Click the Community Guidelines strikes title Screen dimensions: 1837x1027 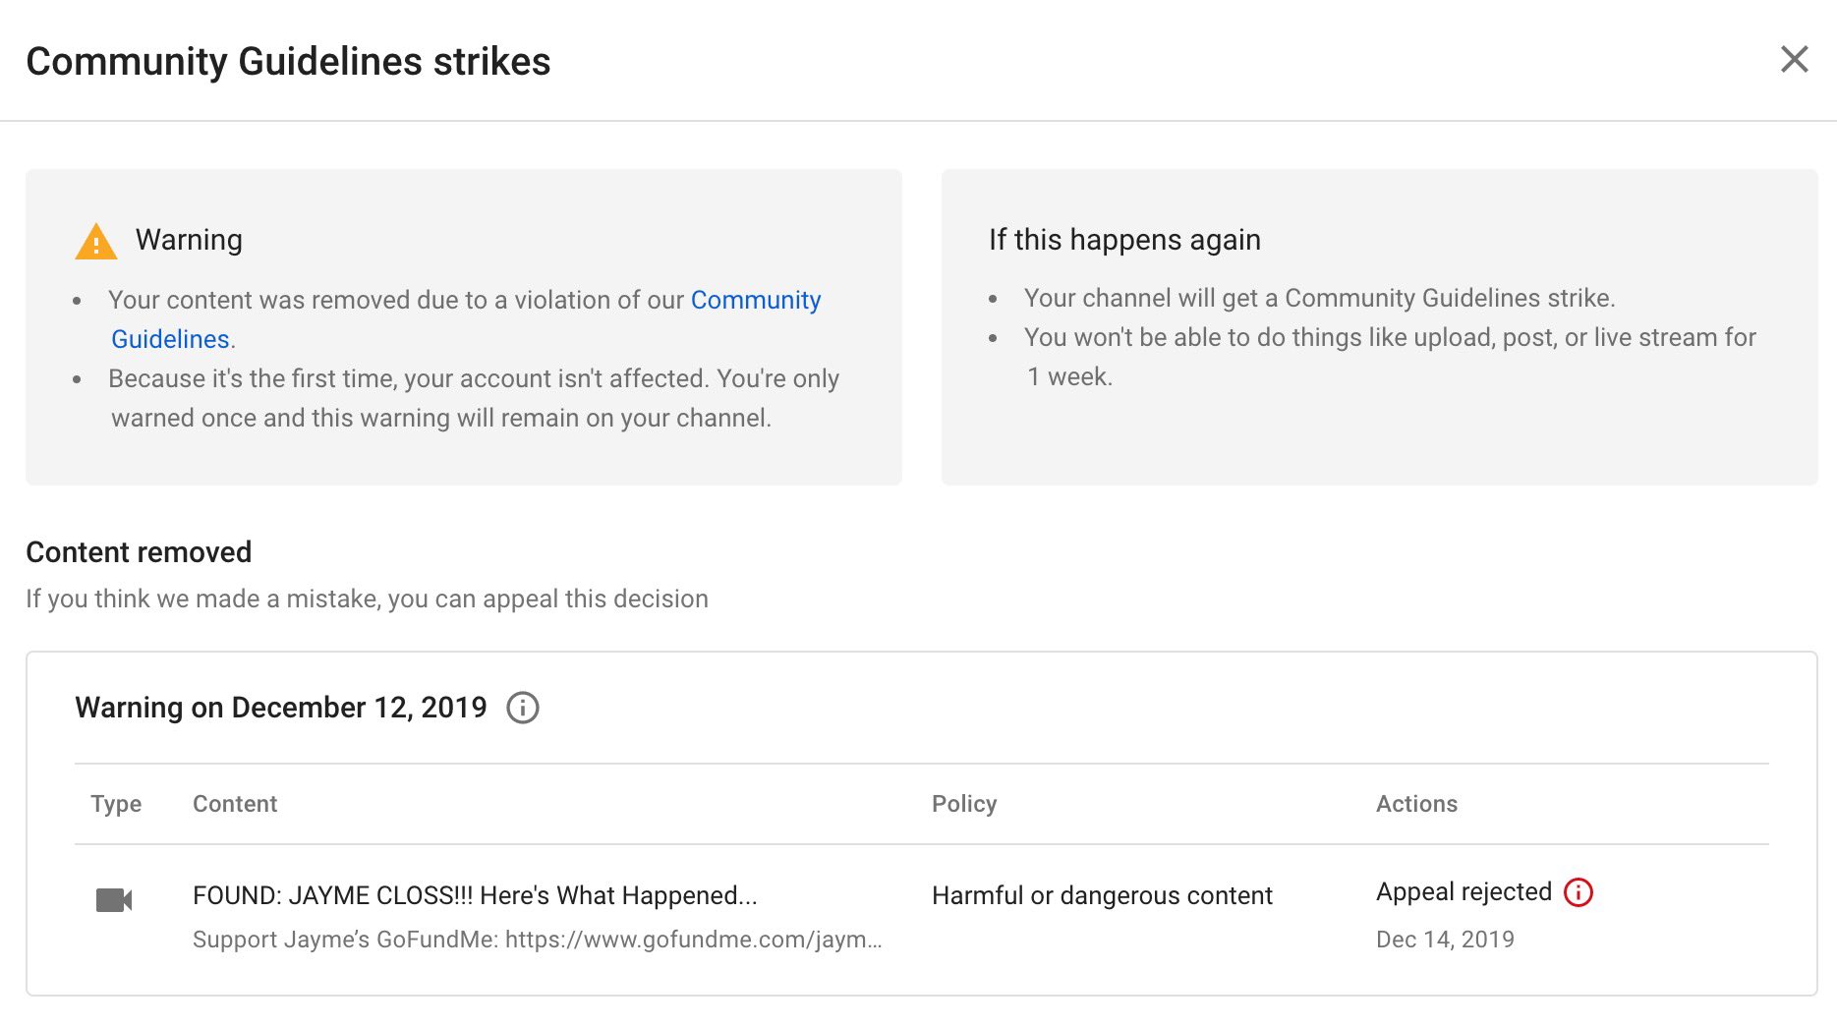288,61
